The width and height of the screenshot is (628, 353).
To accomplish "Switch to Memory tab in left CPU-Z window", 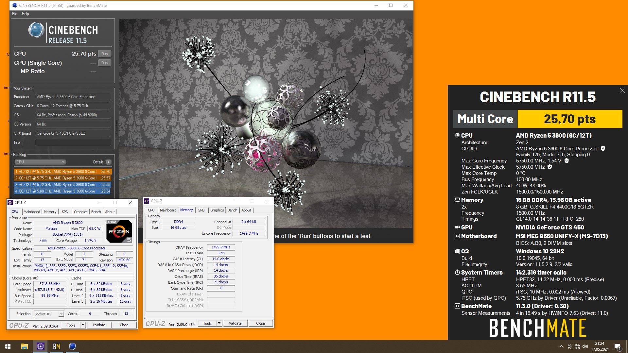I will 50,212.
